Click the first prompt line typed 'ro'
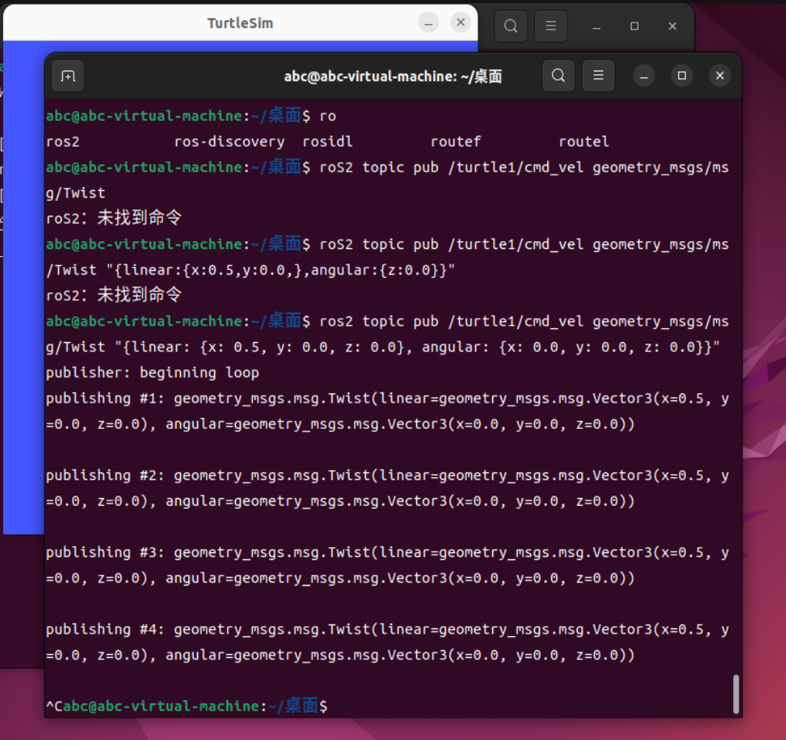This screenshot has width=786, height=740. click(x=191, y=116)
